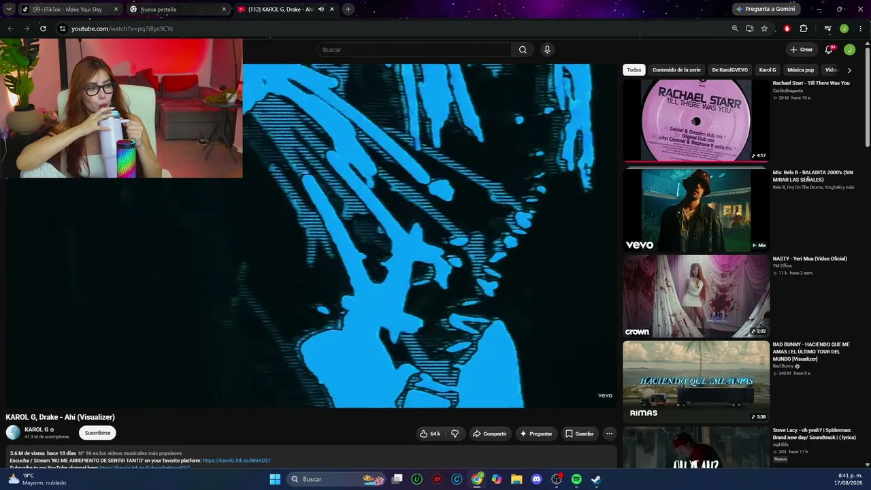This screenshot has width=871, height=490.
Task: Launch Steam from the taskbar
Action: pyautogui.click(x=596, y=479)
